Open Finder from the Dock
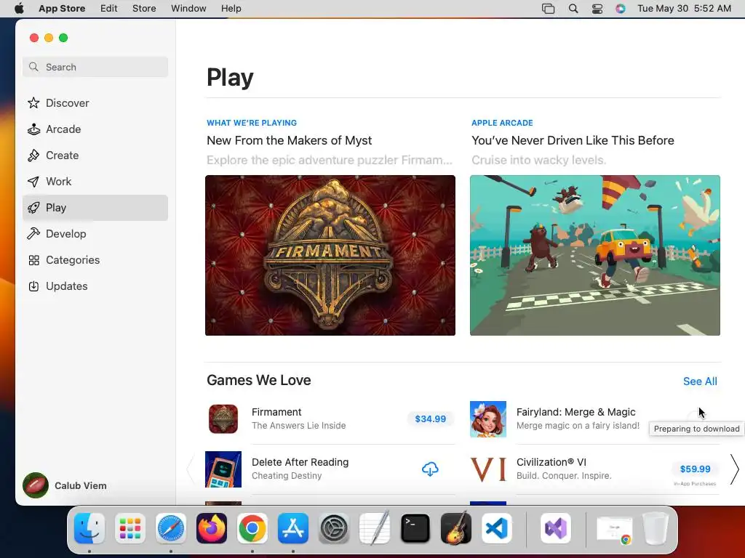 (x=89, y=528)
